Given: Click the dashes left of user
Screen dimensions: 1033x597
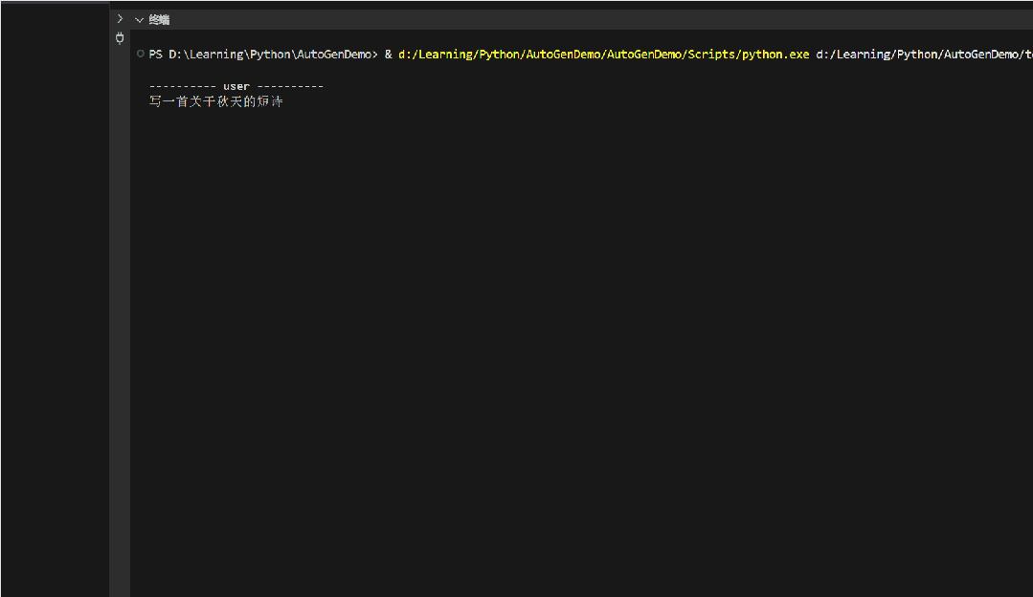Looking at the screenshot, I should [x=182, y=86].
